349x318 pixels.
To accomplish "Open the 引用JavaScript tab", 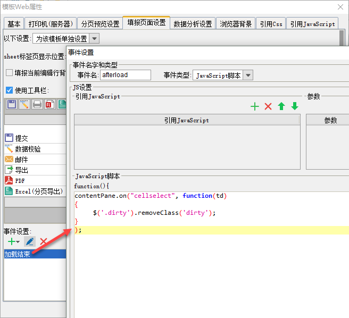I will 312,23.
